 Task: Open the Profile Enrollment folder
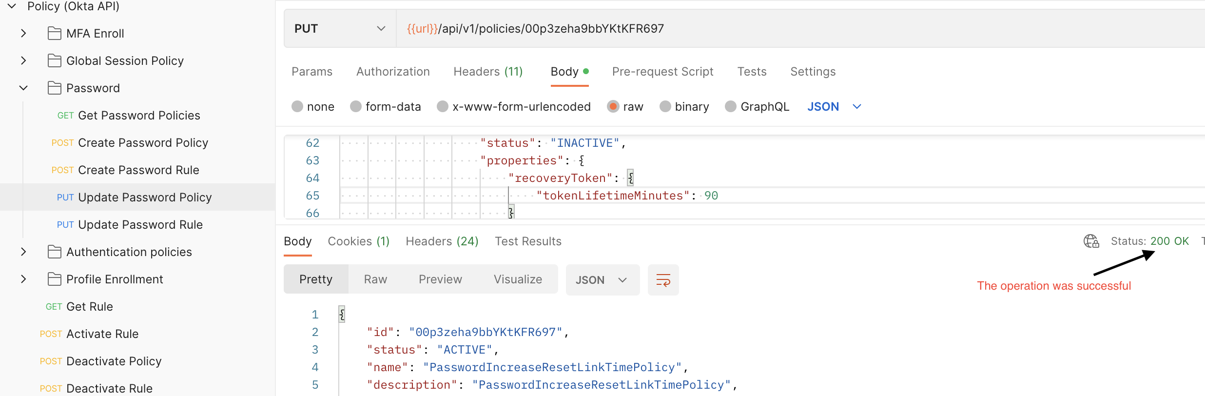click(115, 279)
